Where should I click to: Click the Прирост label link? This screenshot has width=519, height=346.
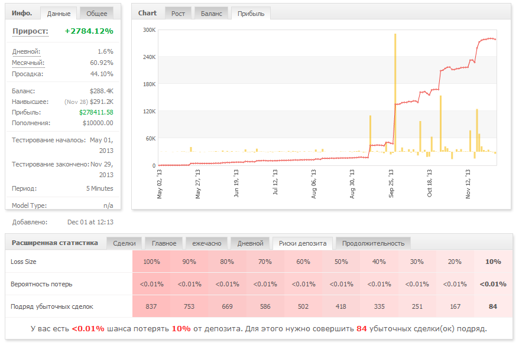pos(30,31)
